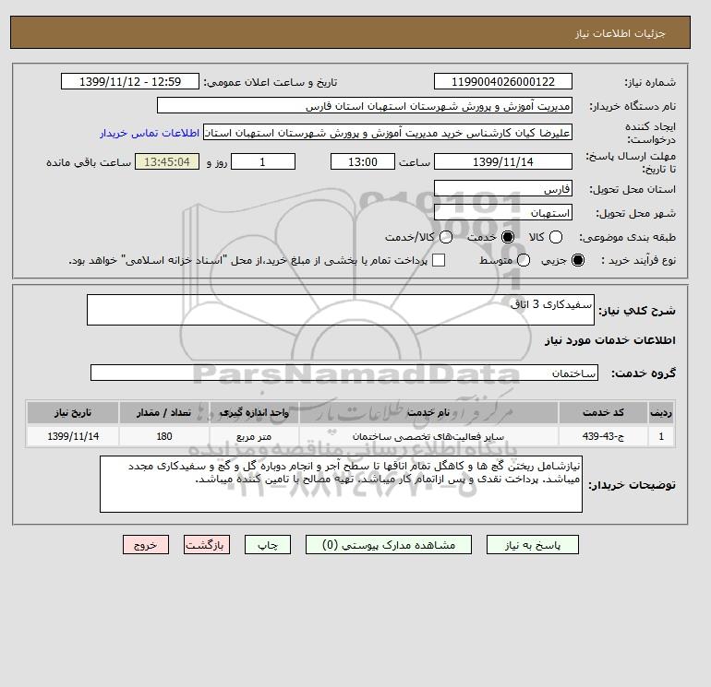This screenshot has width=711, height=687.
Task: Select the خدمت radio button
Action: coord(508,237)
